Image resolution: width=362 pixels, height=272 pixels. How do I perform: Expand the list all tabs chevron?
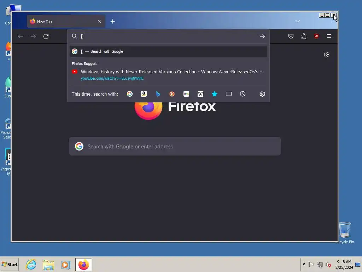(x=298, y=21)
